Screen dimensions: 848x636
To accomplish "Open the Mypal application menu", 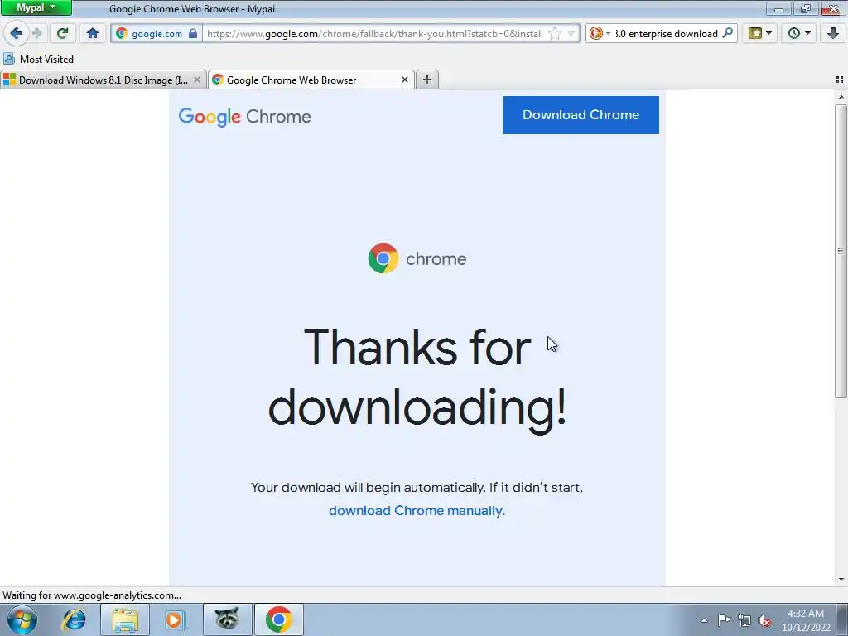I will [36, 7].
